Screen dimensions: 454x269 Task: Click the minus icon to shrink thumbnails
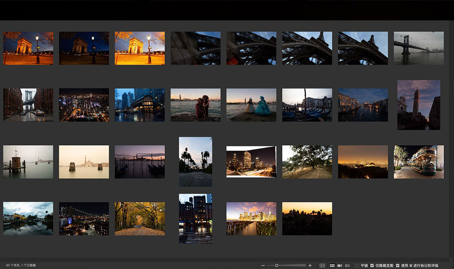tap(262, 265)
